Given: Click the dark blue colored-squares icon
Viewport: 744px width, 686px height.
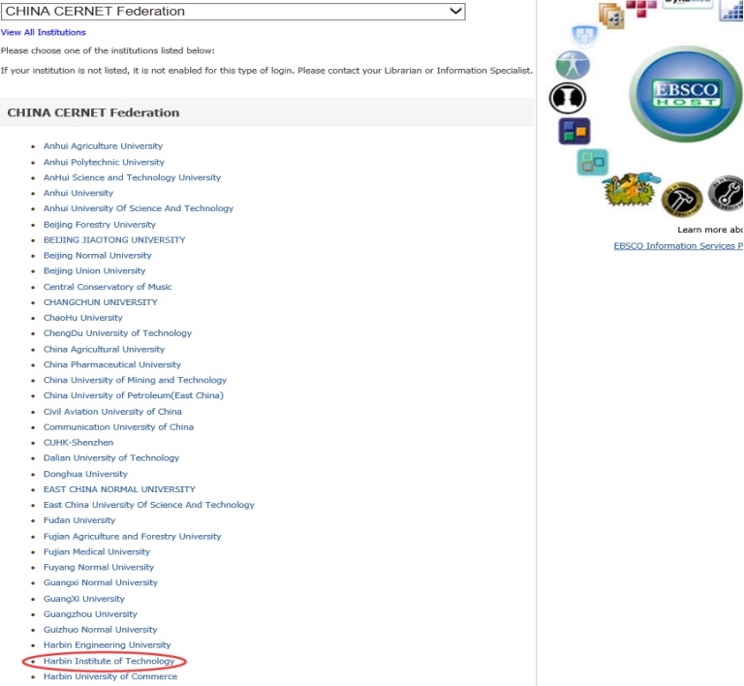Looking at the screenshot, I should [574, 131].
